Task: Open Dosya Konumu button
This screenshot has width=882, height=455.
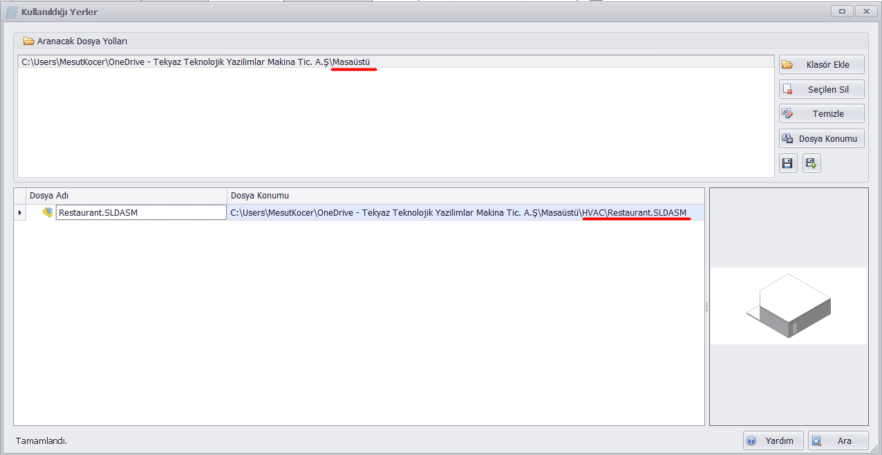Action: (x=821, y=139)
